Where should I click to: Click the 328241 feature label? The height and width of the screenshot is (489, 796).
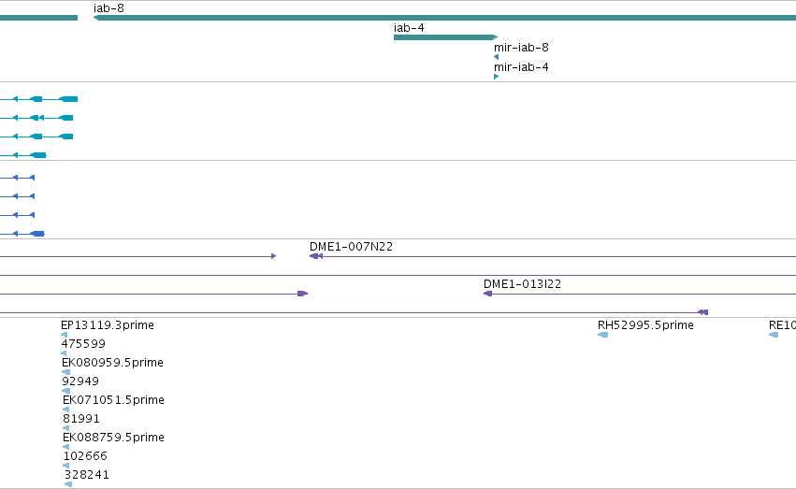click(x=87, y=475)
